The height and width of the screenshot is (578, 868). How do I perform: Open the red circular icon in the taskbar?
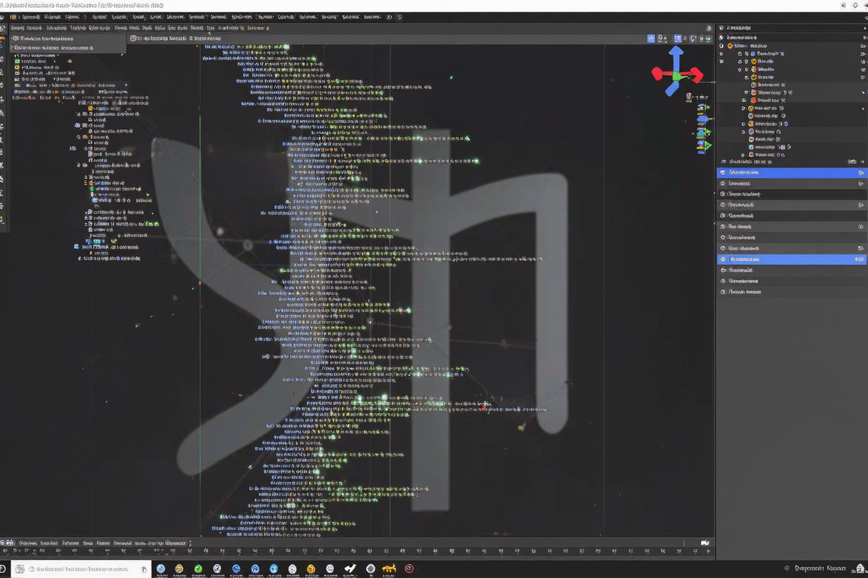[x=409, y=568]
